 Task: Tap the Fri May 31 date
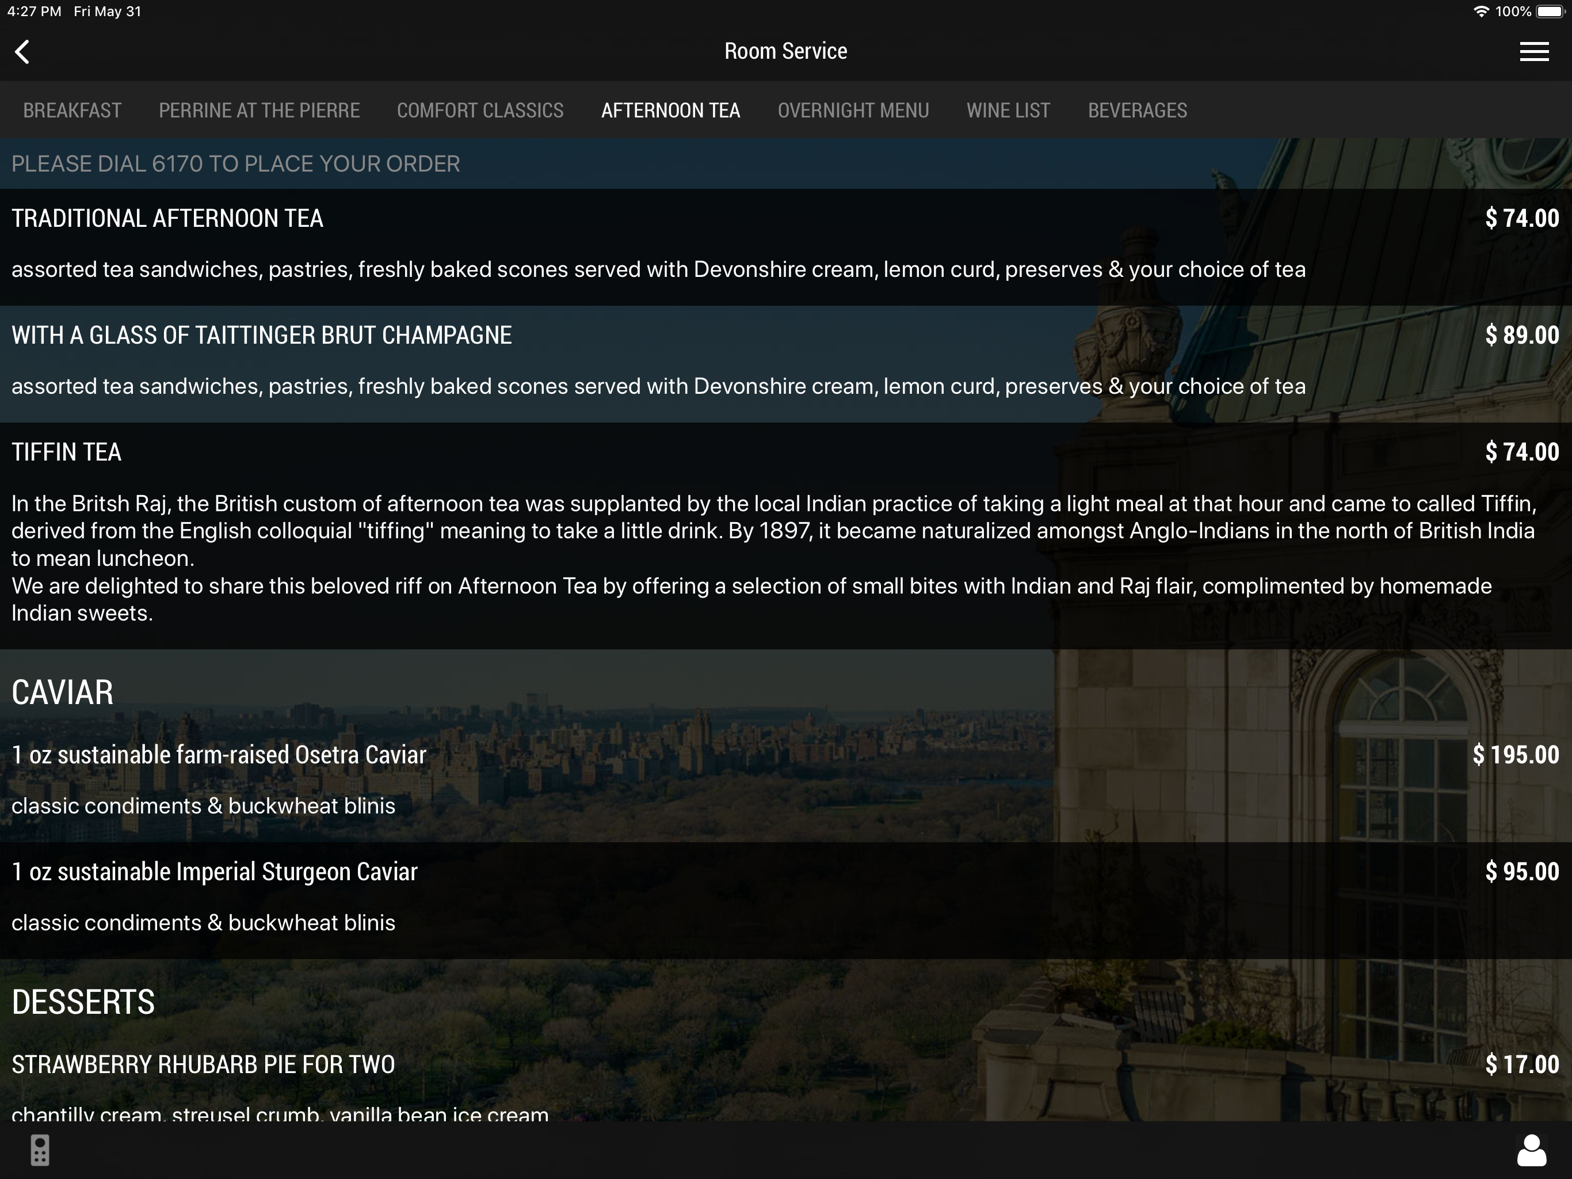pos(107,12)
